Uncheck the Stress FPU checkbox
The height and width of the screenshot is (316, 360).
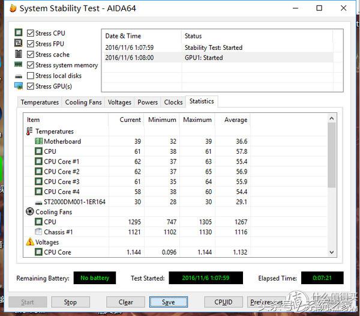(x=31, y=44)
